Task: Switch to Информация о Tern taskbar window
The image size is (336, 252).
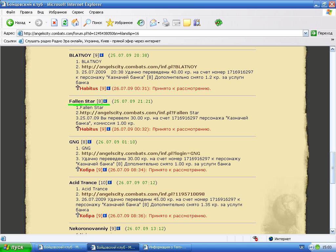Action: coord(166,247)
